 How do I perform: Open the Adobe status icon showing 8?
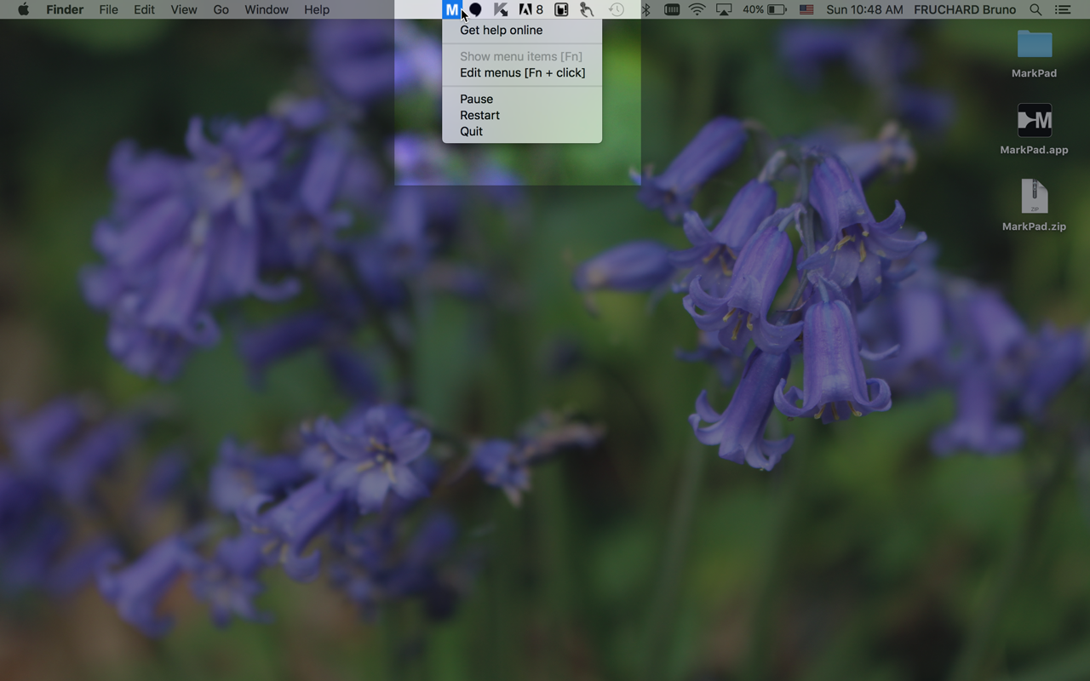(531, 9)
